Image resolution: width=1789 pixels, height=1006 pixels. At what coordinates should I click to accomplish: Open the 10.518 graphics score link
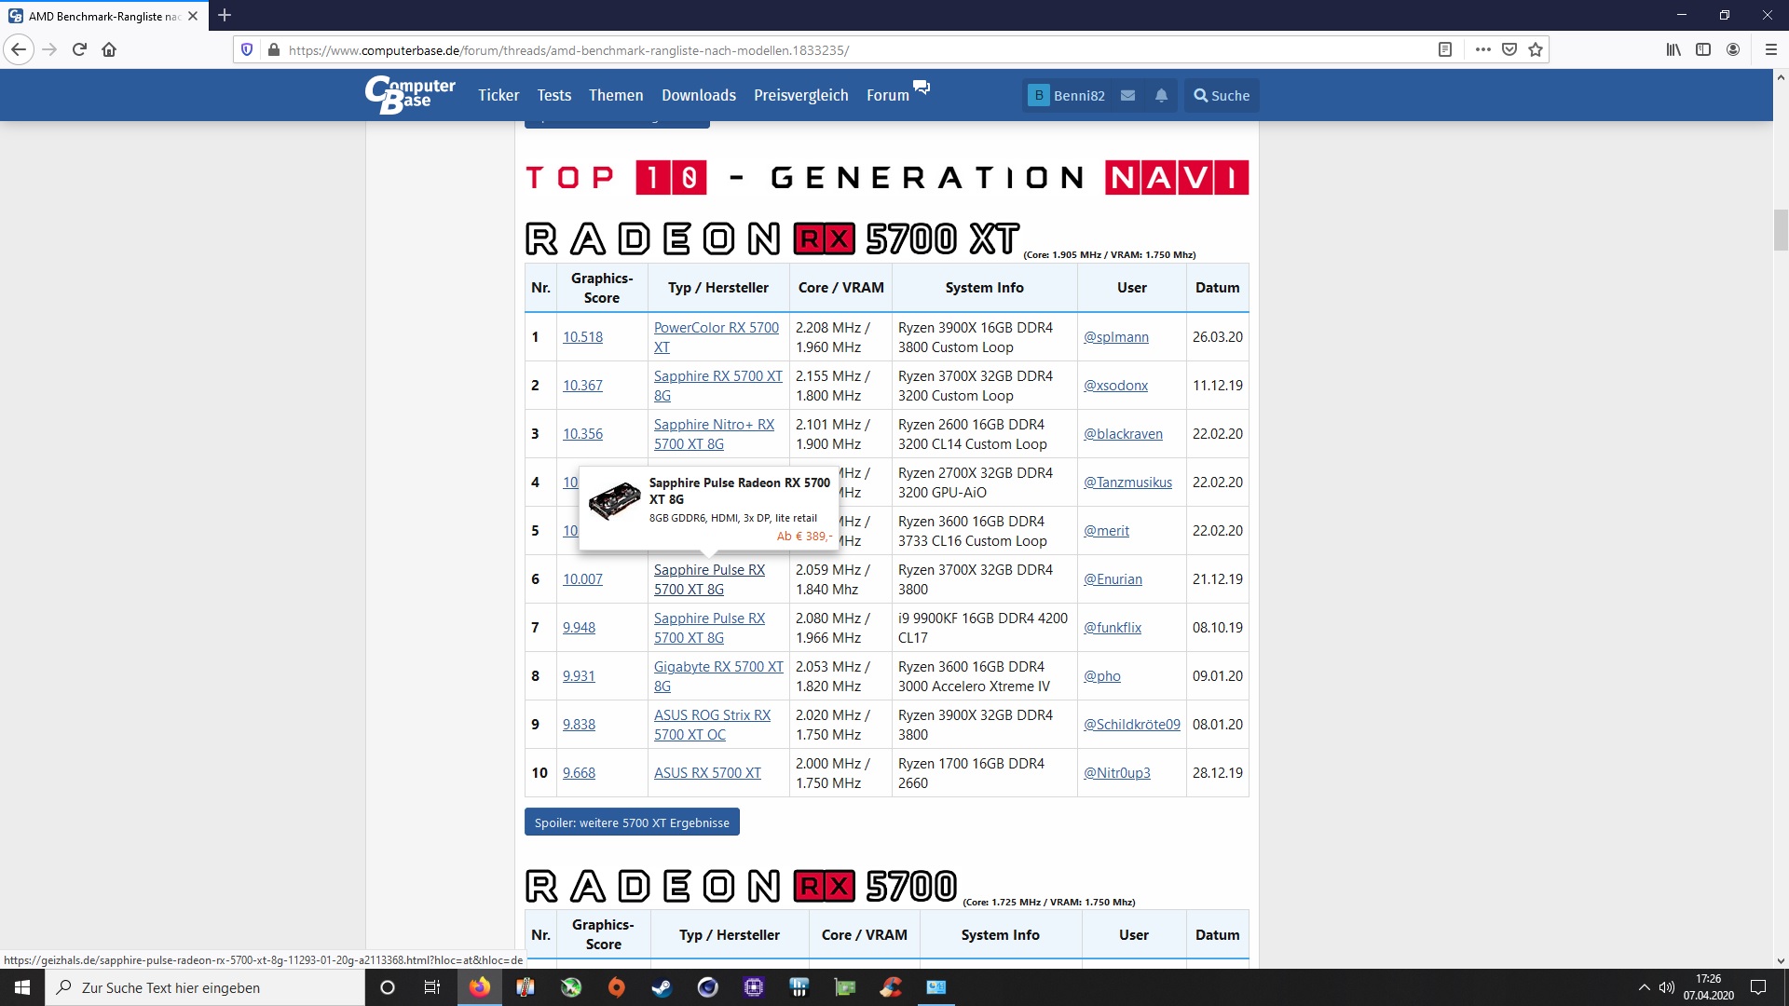582,337
